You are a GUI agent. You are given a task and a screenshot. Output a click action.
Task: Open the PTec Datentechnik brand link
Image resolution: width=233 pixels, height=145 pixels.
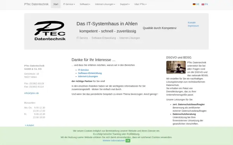(37, 4)
